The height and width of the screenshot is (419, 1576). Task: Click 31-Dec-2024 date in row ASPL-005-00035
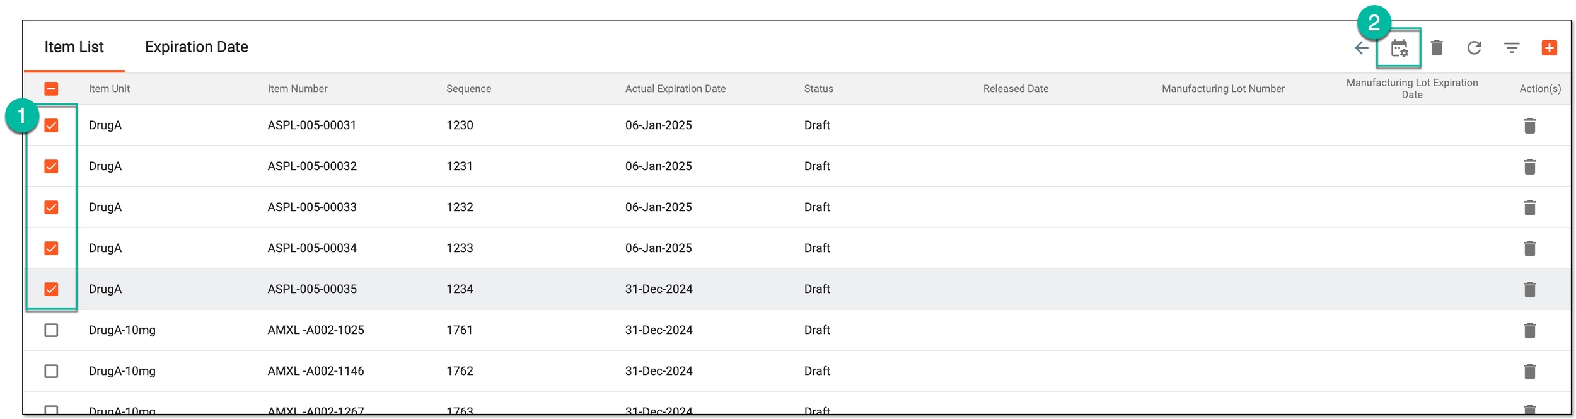[658, 289]
